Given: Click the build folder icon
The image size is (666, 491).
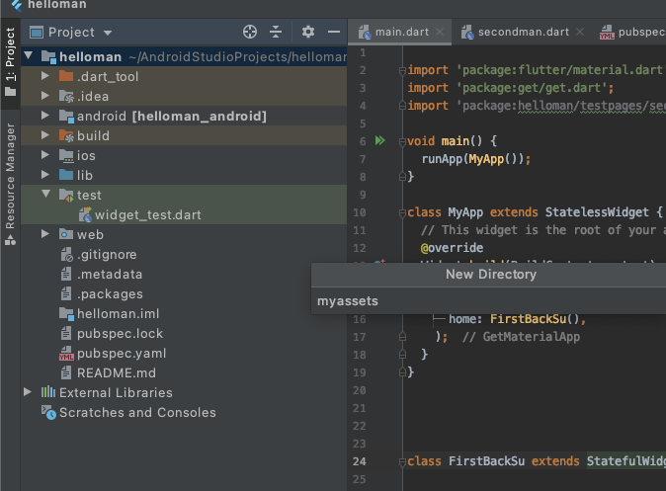Looking at the screenshot, I should click(66, 135).
